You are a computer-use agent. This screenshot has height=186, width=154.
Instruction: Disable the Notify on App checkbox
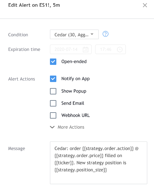pyautogui.click(x=53, y=79)
